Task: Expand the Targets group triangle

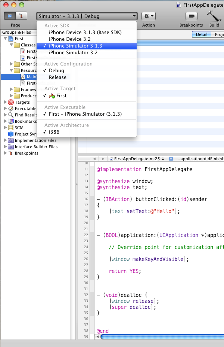Action: (5, 102)
